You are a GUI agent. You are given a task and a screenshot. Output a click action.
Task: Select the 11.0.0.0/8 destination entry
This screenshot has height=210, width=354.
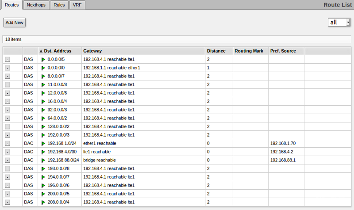point(57,84)
